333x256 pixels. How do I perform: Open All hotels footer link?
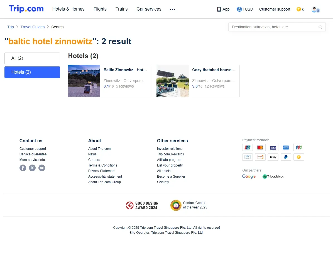(x=163, y=171)
